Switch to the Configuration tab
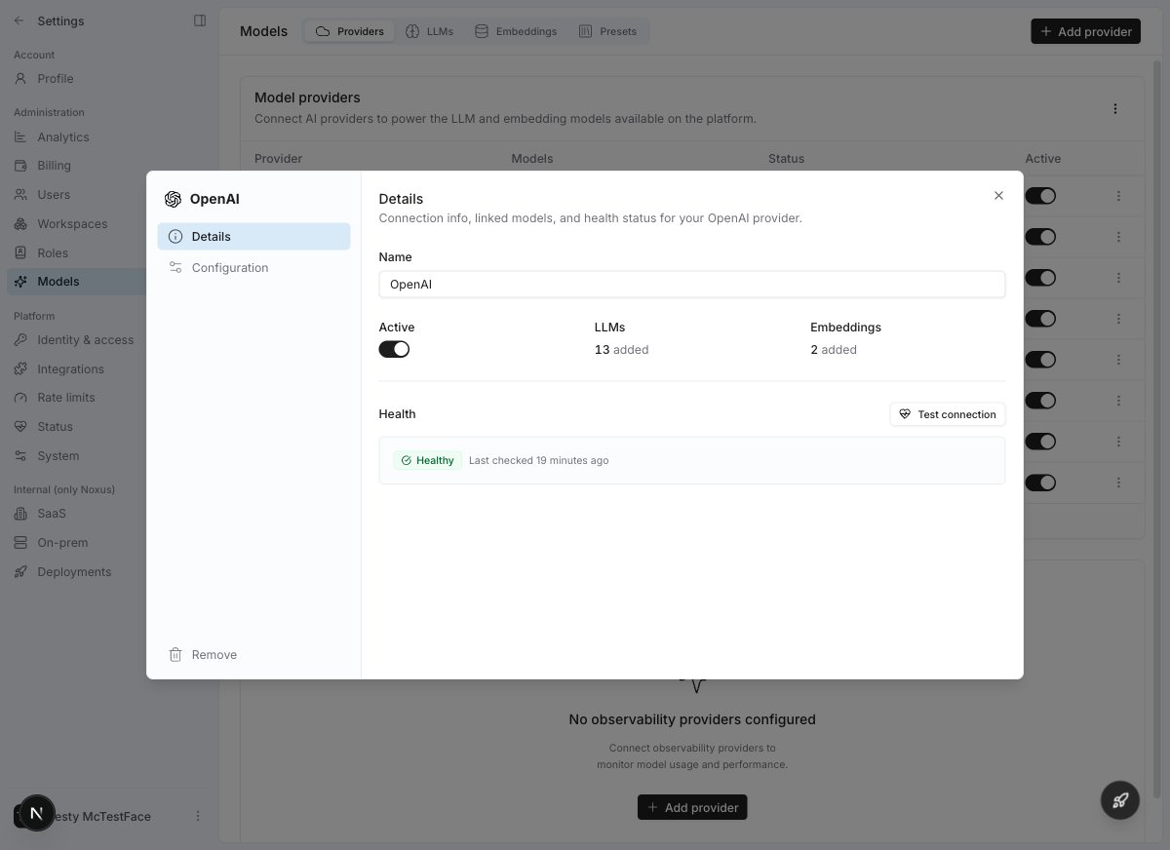Screen dimensions: 1170x850 (x=253, y=268)
